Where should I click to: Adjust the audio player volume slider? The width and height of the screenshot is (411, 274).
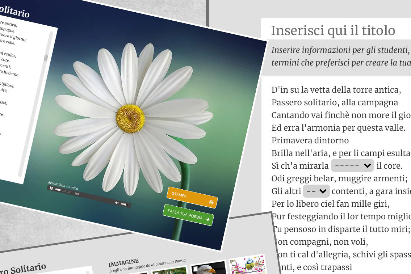click(124, 204)
